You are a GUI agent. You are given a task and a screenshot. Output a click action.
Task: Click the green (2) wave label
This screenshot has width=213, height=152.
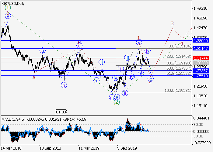(x=117, y=102)
